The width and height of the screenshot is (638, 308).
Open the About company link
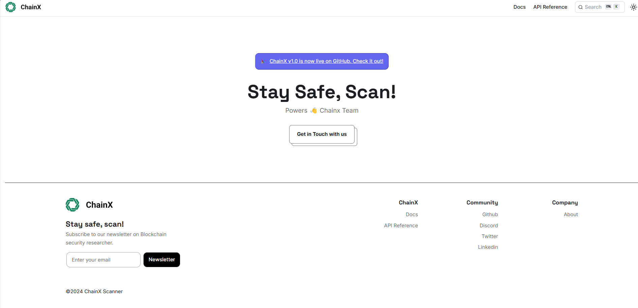click(571, 215)
